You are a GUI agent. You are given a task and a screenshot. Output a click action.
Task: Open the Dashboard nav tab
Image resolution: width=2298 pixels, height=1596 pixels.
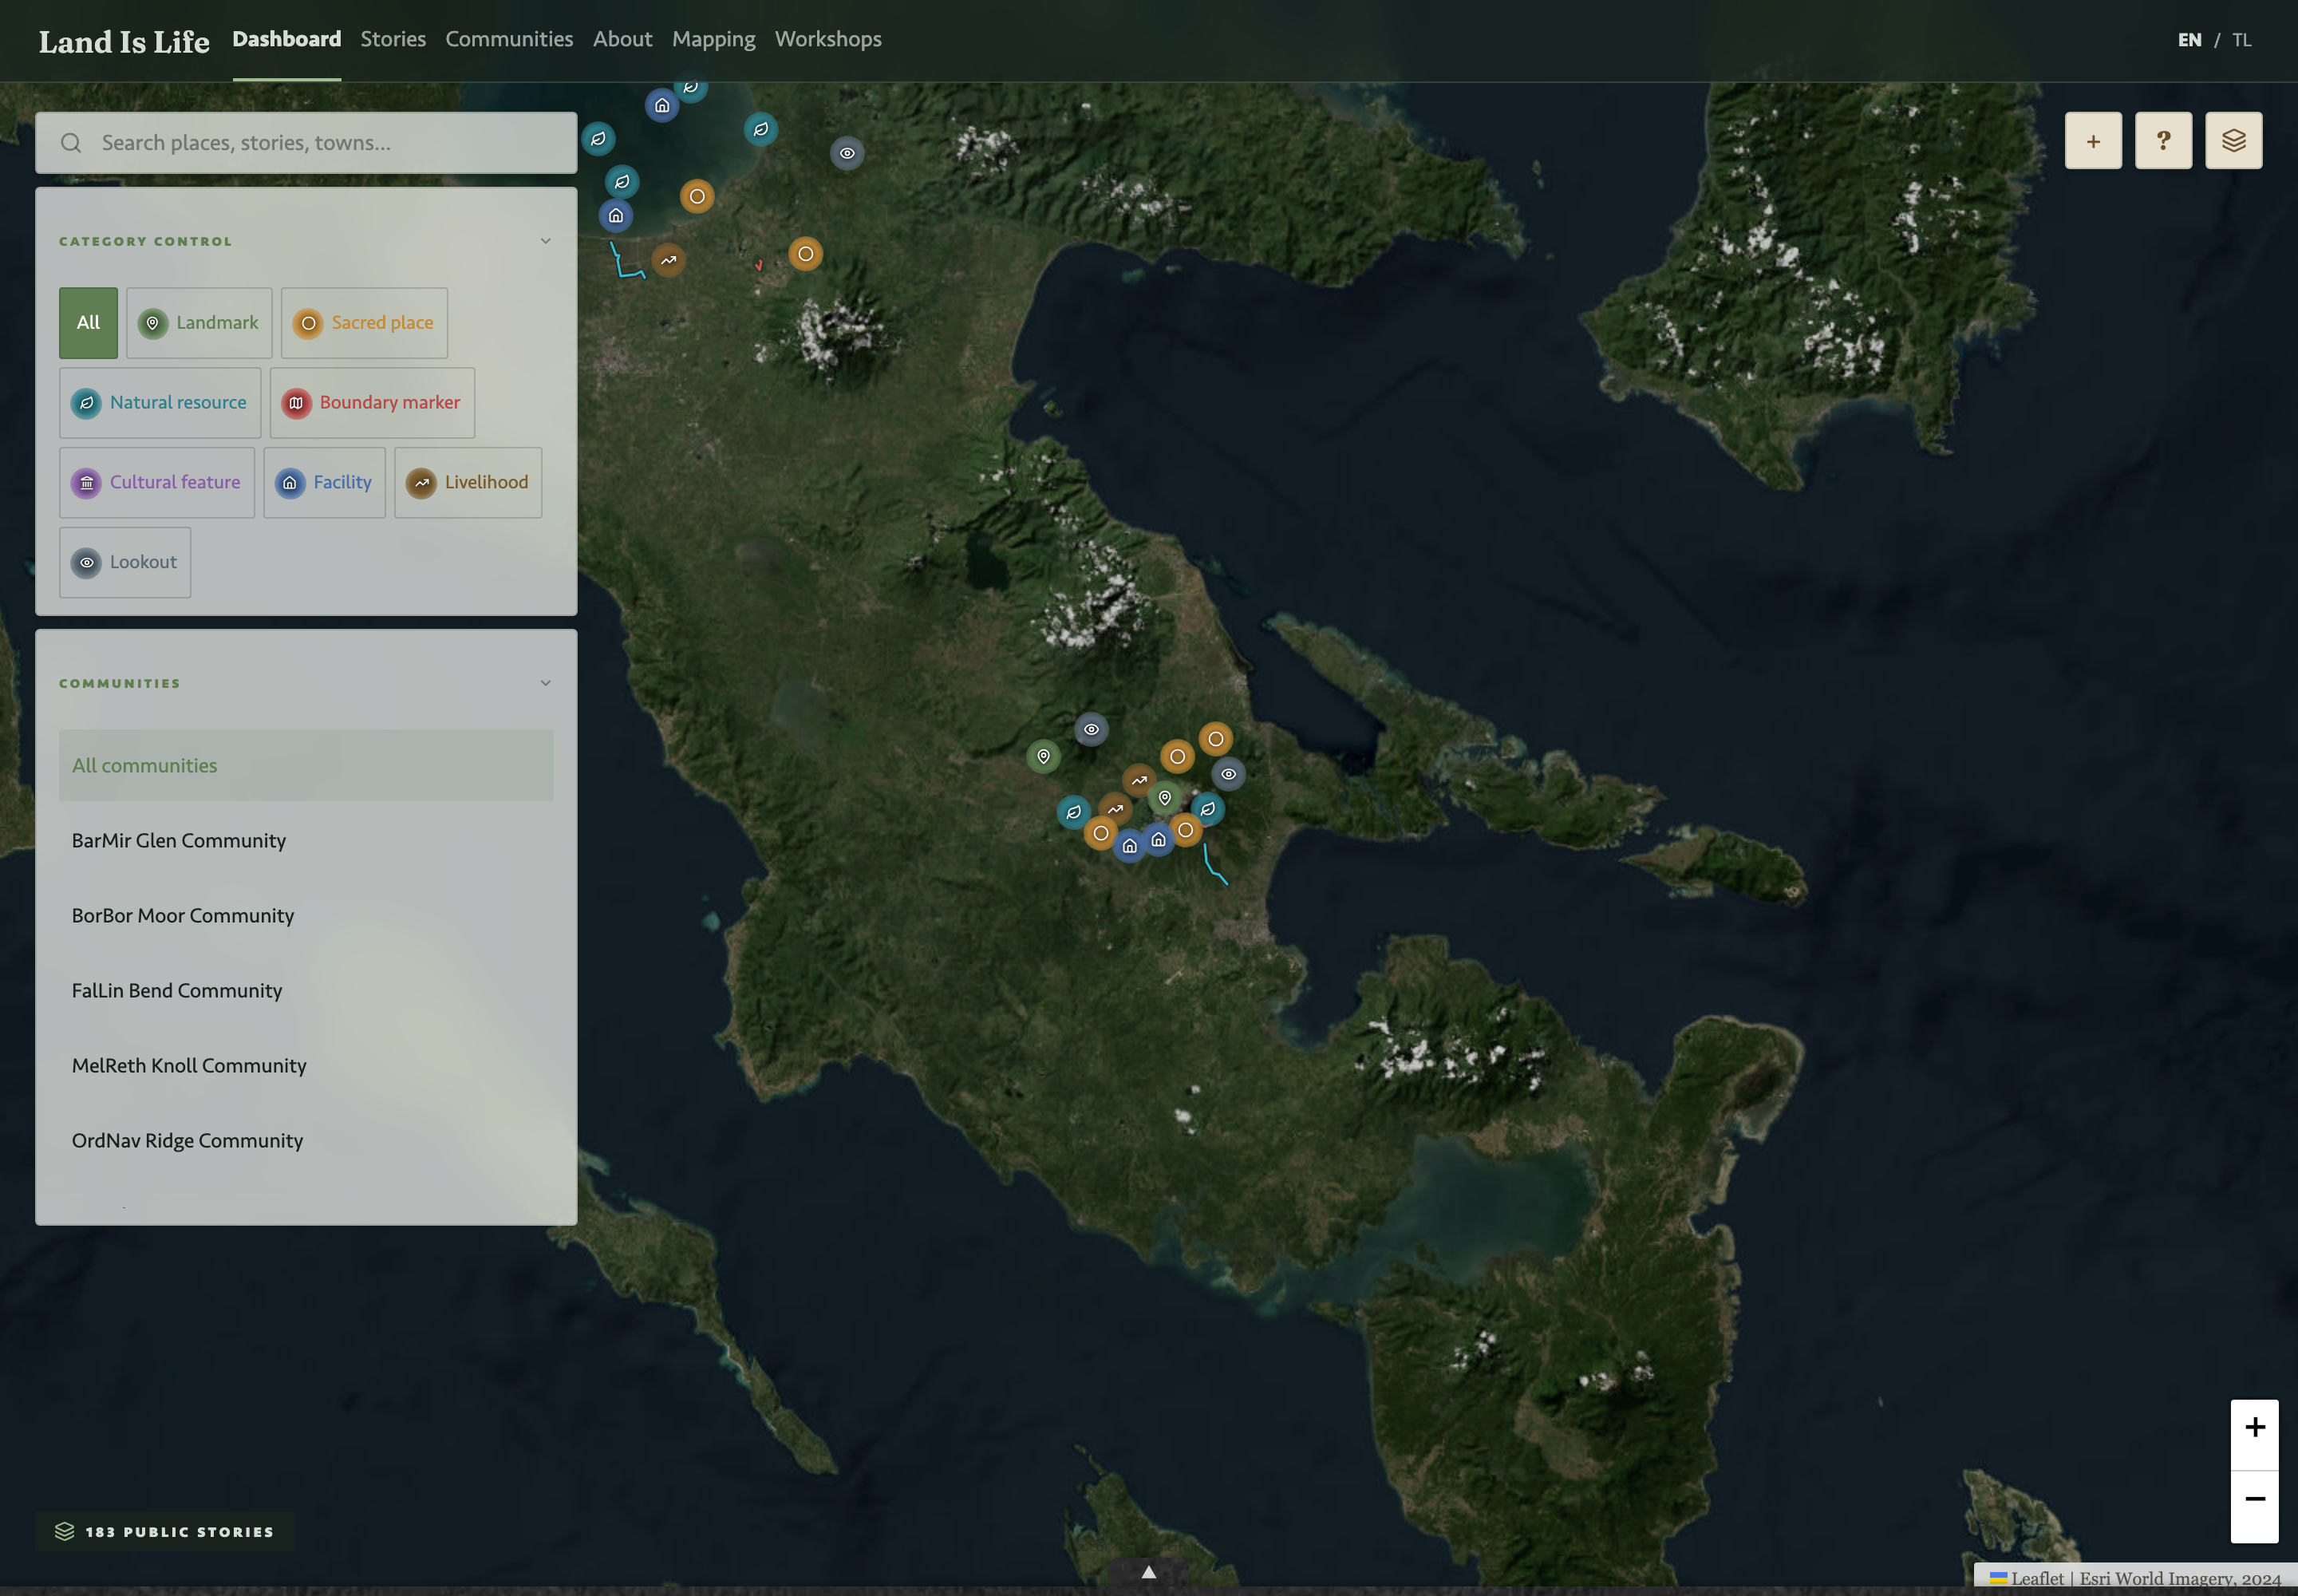pyautogui.click(x=287, y=39)
